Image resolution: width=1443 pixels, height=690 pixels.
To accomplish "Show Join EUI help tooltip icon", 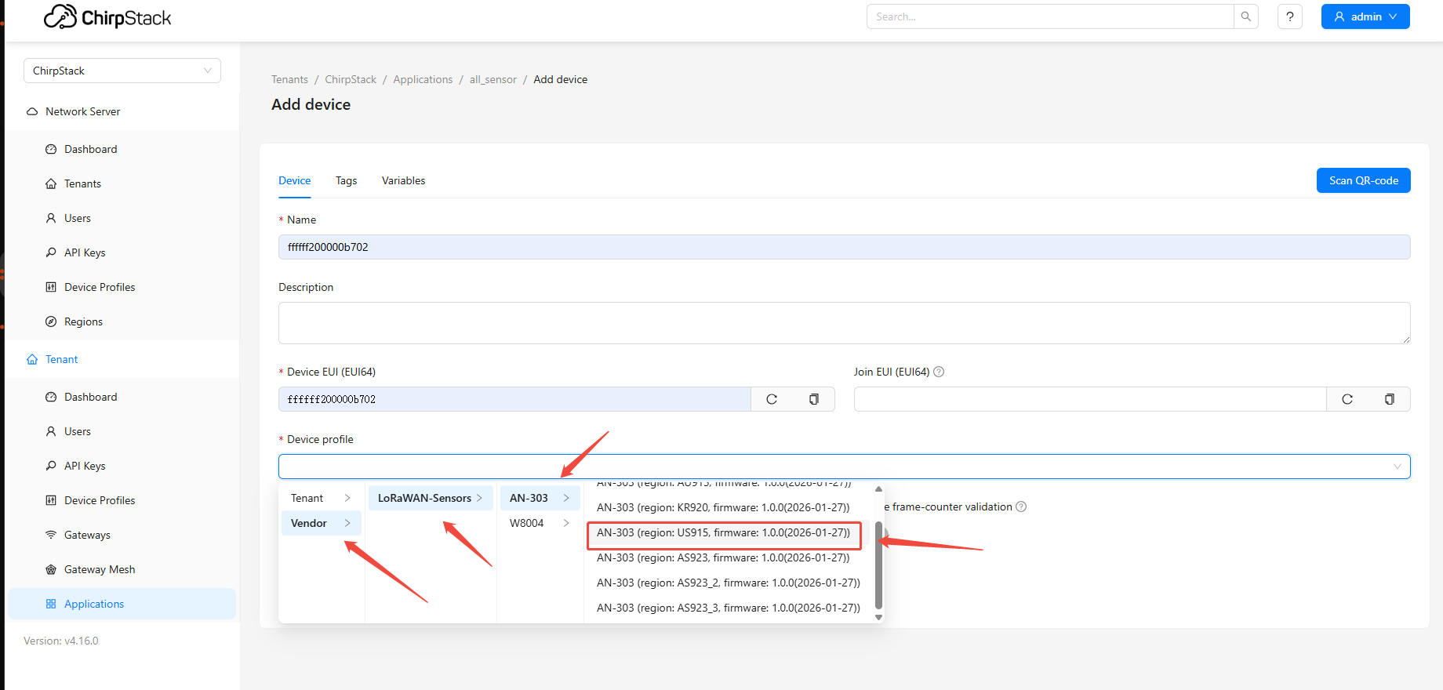I will pyautogui.click(x=939, y=372).
